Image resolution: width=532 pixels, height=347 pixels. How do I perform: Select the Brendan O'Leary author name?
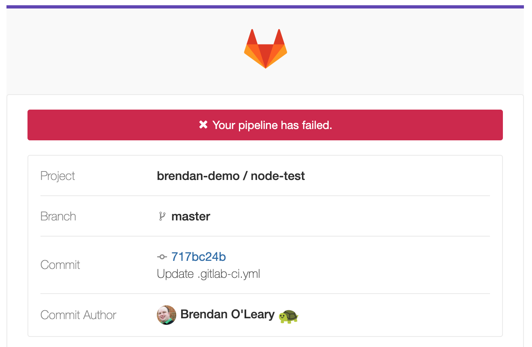click(x=227, y=314)
